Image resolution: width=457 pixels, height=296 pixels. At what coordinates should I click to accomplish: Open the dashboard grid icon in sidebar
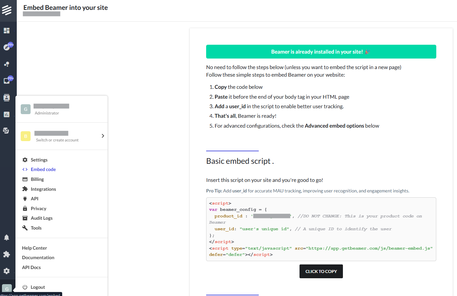[7, 31]
